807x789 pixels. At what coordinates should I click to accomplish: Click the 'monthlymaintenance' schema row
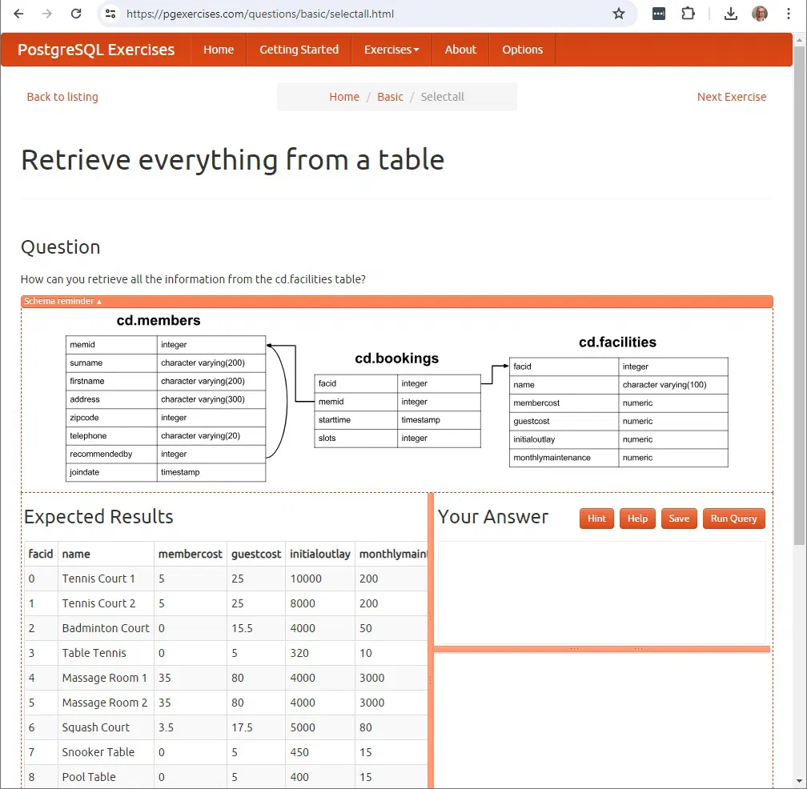pos(619,458)
